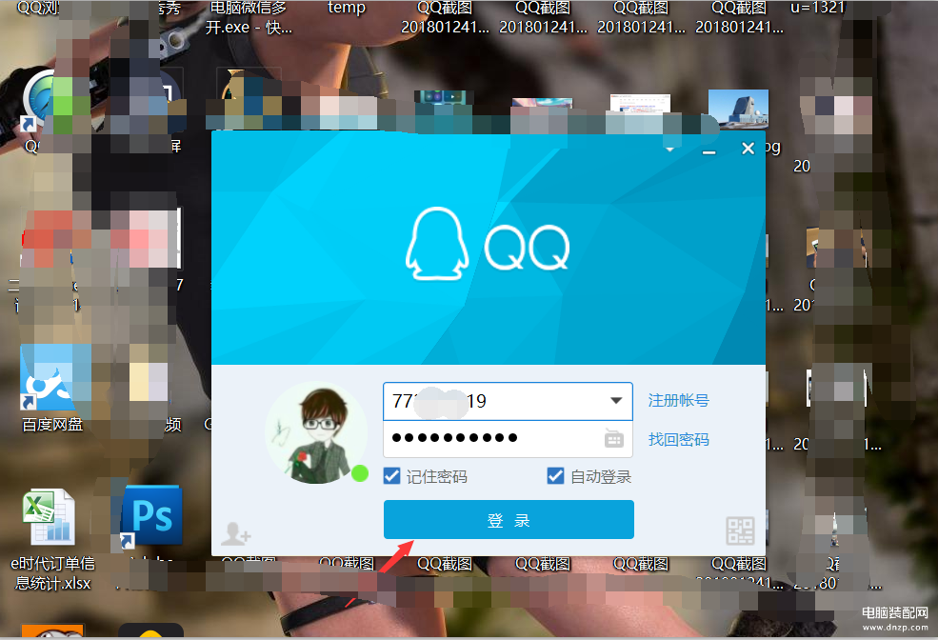The image size is (938, 640).
Task: Open the 注册帐号 link
Action: pos(678,400)
